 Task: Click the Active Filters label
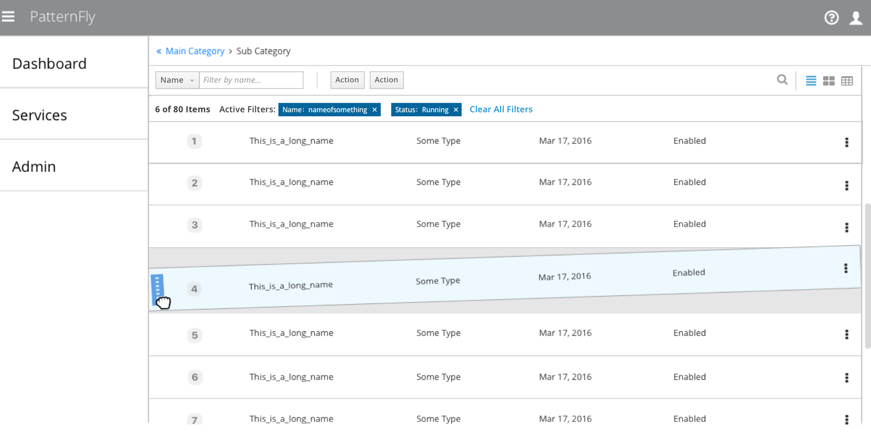coord(247,109)
